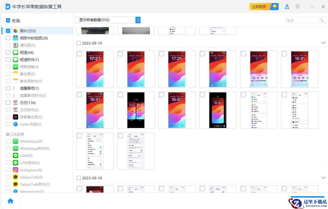This screenshot has width=328, height=209.
Task: Select all photos dated 2023-09-18 checkbox
Action: pos(79,178)
